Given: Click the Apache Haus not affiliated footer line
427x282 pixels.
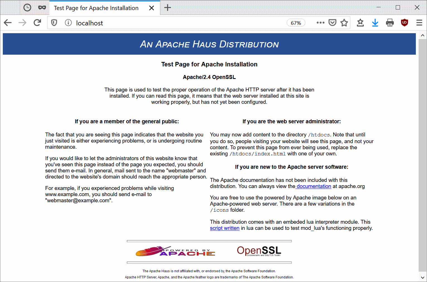Looking at the screenshot, I should 209,271.
